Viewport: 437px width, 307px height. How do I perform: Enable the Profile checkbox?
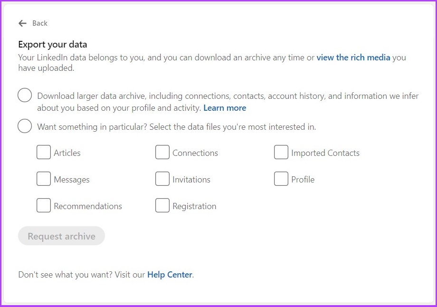click(281, 179)
